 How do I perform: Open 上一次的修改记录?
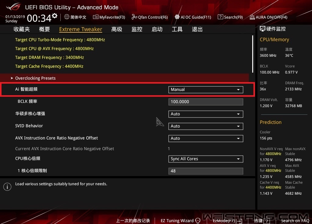click(x=133, y=221)
